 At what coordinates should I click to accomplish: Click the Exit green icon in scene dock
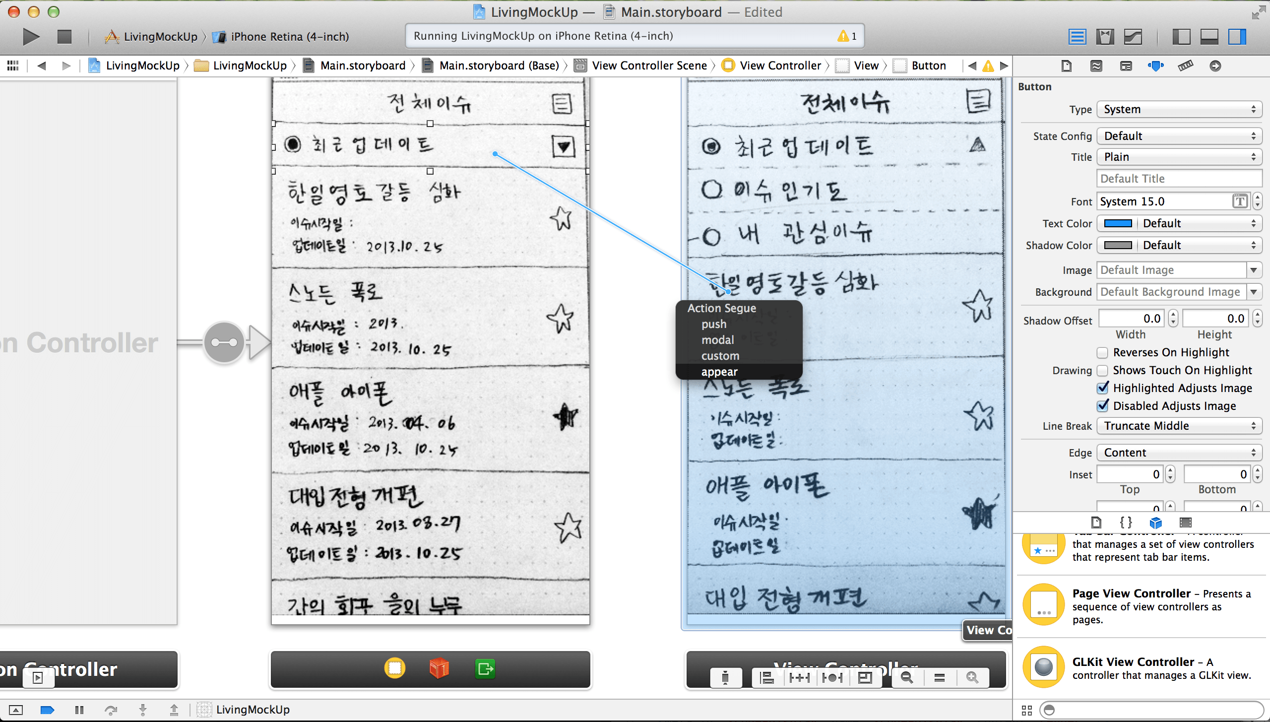tap(485, 668)
